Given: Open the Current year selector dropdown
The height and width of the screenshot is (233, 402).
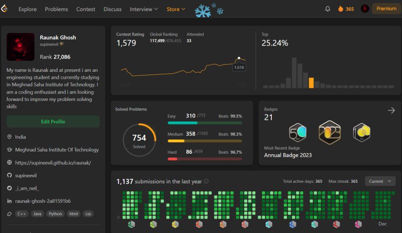Looking at the screenshot, I should coord(380,181).
